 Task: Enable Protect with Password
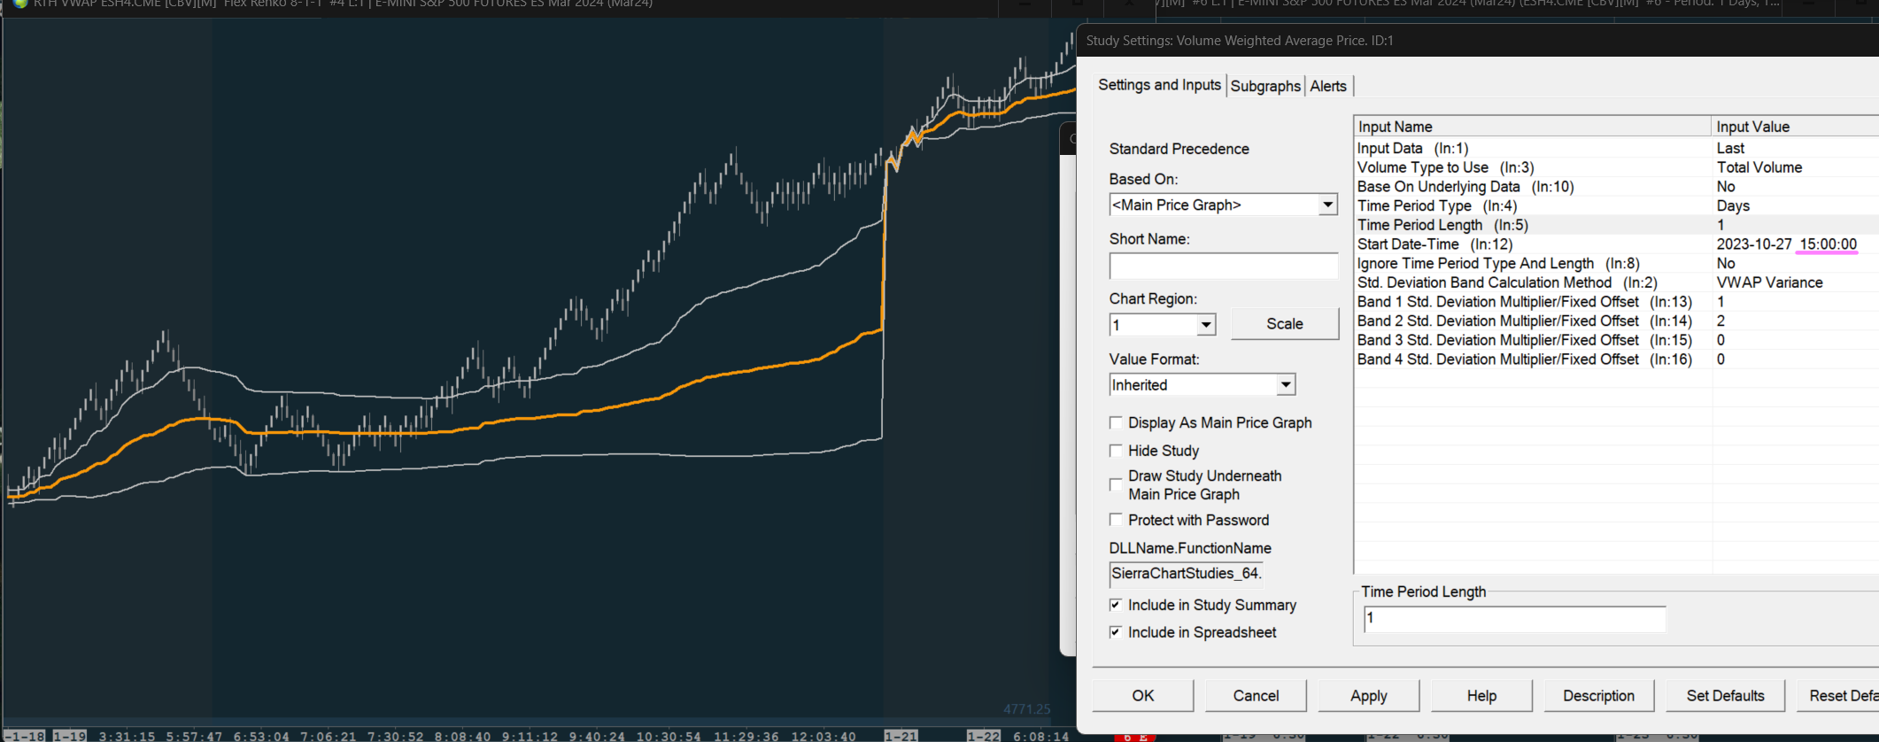pos(1116,520)
